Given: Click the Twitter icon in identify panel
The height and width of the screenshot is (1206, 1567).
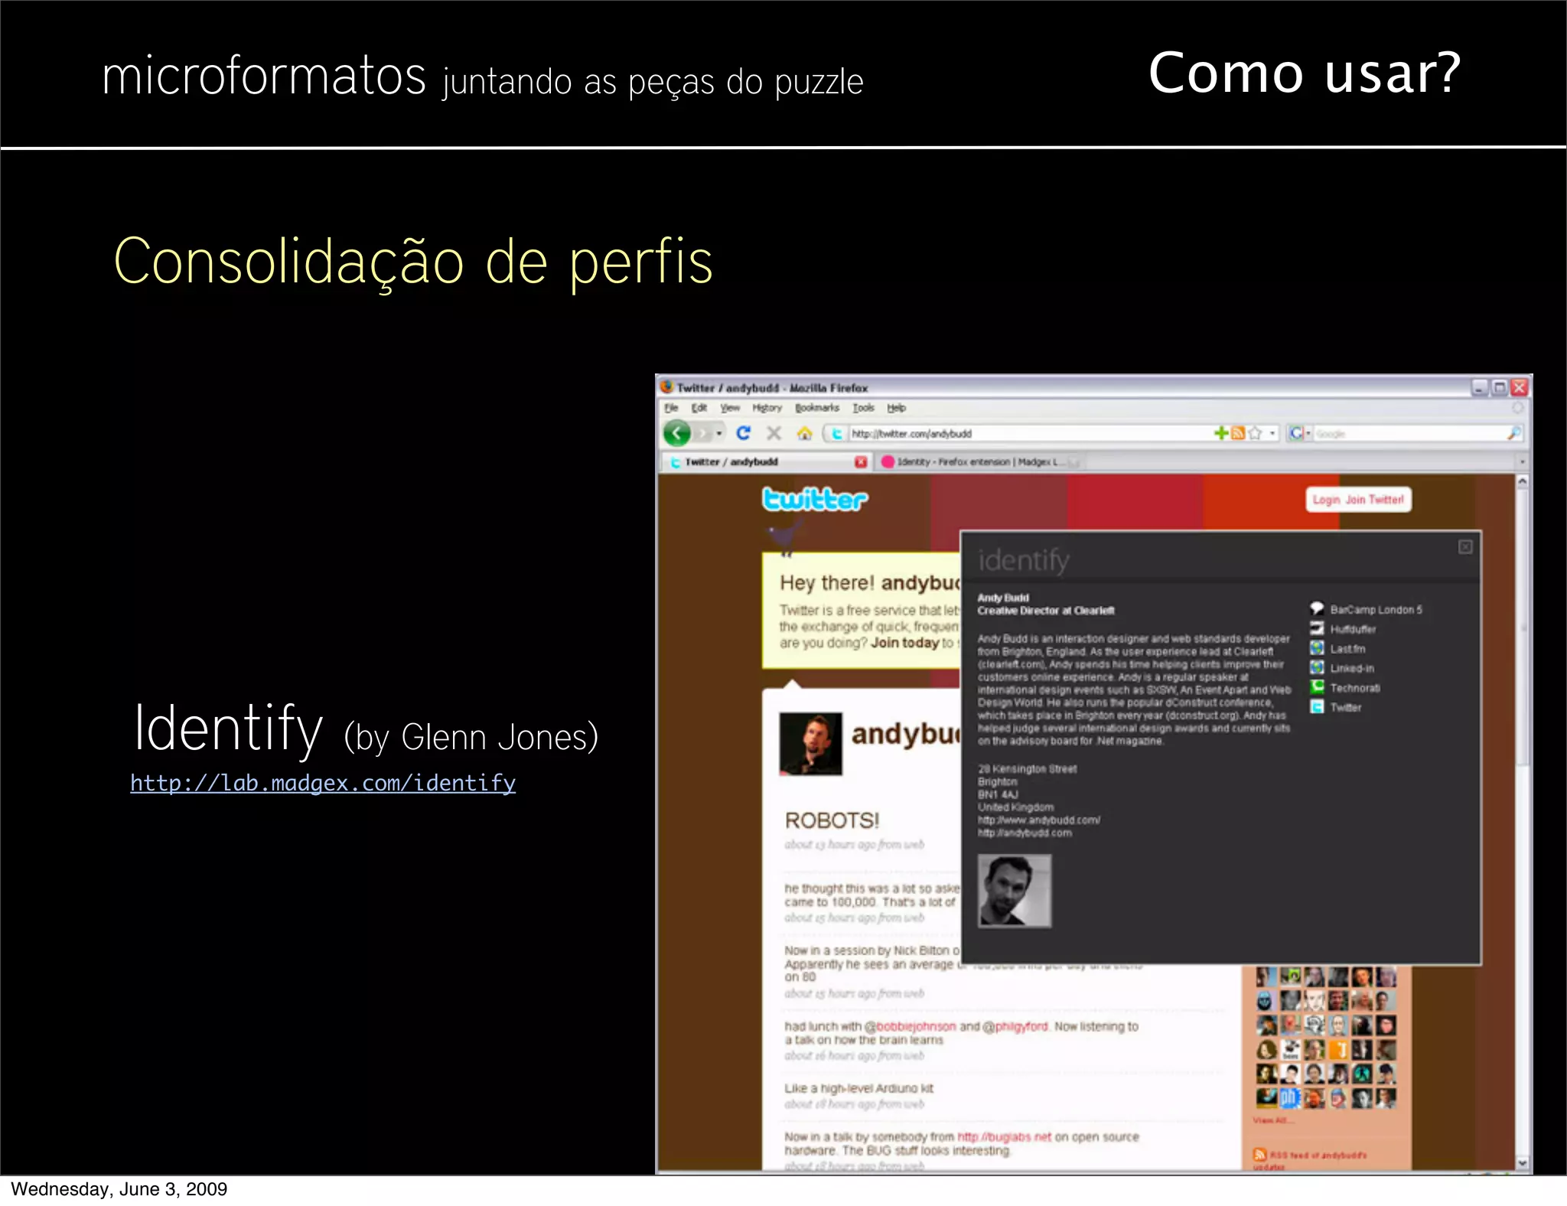Looking at the screenshot, I should (x=1317, y=707).
